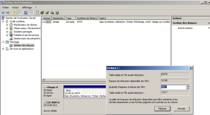210x115 pixels.
Task: Click the Réduire button
Action: [162, 108]
